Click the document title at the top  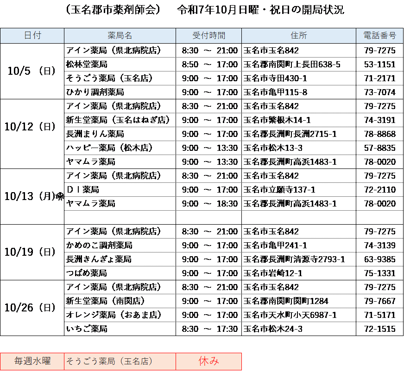[x=204, y=10]
